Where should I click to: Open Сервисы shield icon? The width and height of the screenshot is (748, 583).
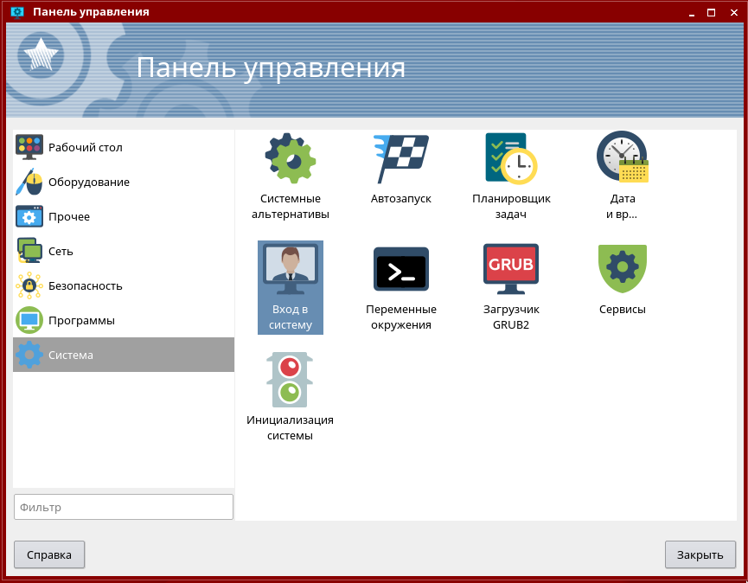pos(622,270)
